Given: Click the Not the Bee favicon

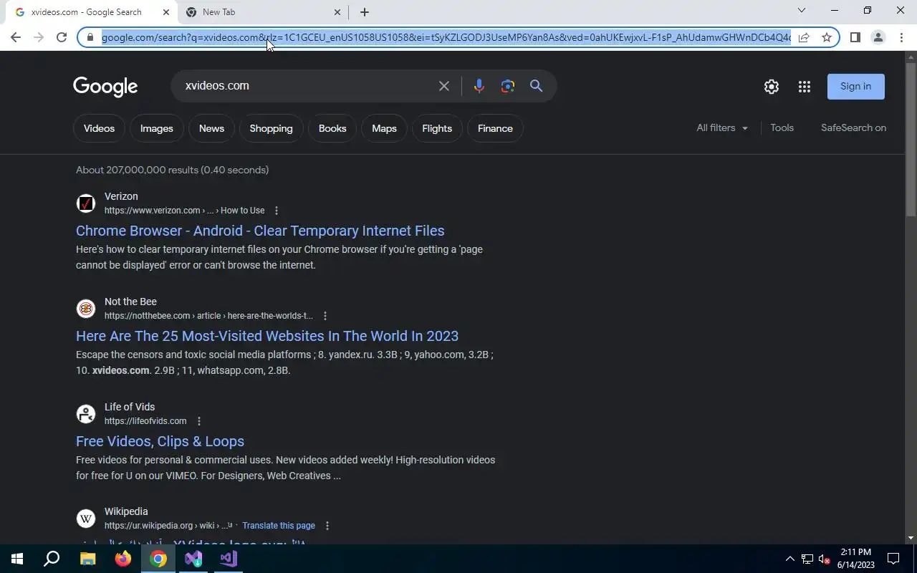Looking at the screenshot, I should pyautogui.click(x=86, y=309).
